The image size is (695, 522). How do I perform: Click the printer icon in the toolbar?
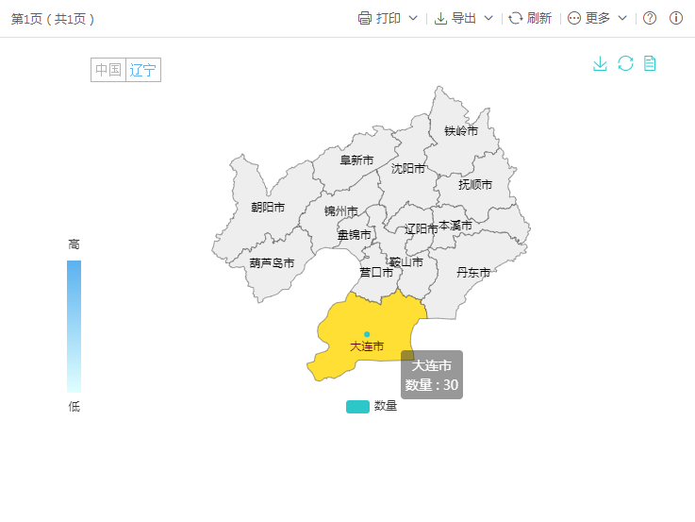click(x=365, y=18)
